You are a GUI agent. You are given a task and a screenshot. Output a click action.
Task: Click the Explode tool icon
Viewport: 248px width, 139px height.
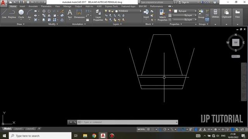[62, 15]
